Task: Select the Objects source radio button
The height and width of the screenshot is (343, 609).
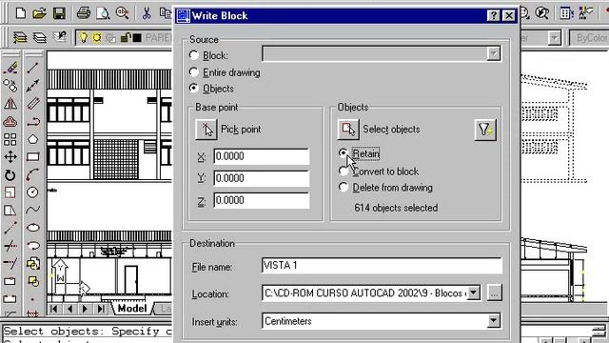Action: (194, 89)
